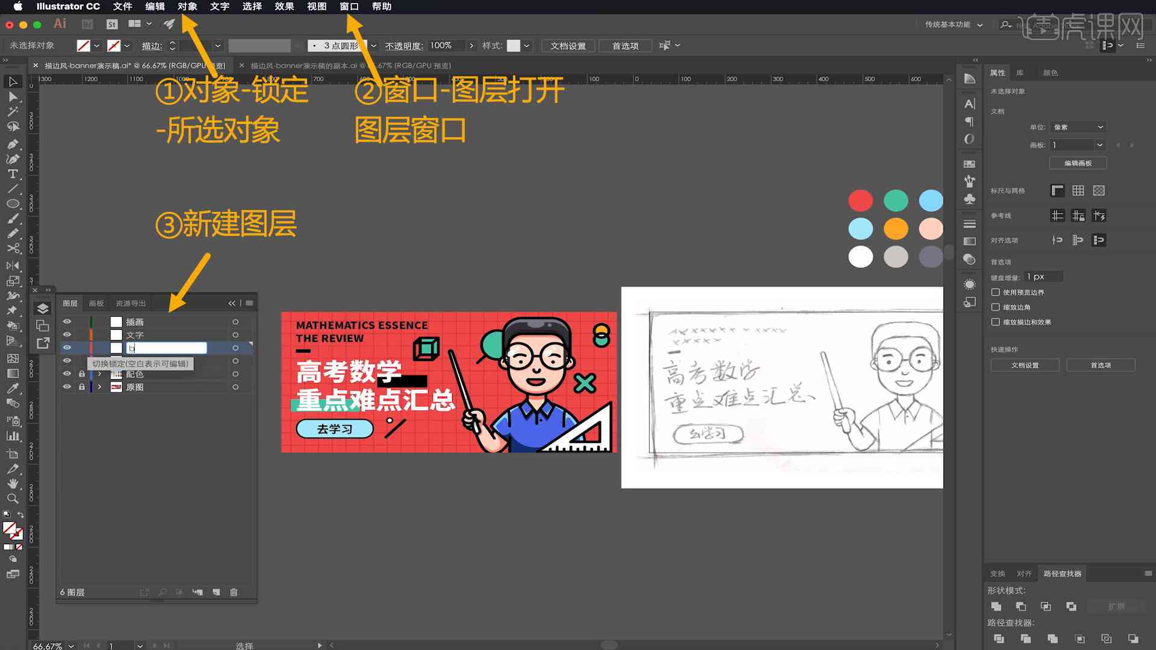
Task: Open the 窗口 menu
Action: coord(349,7)
